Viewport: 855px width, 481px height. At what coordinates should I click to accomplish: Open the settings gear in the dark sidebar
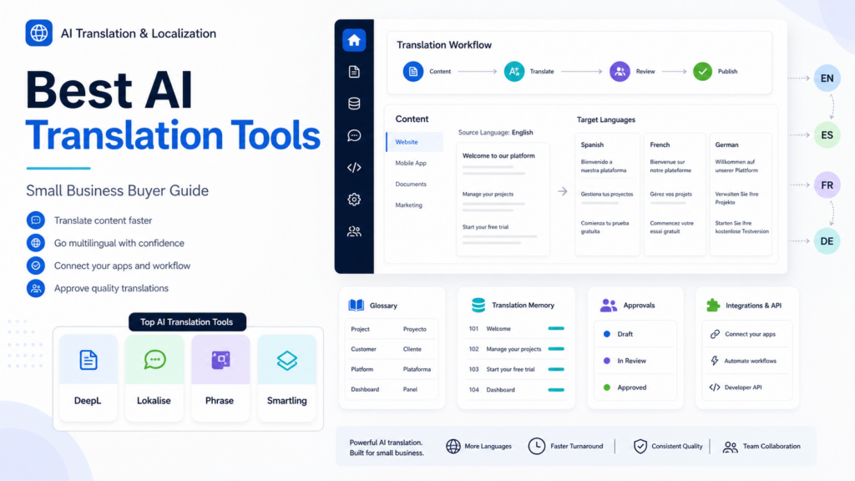point(354,199)
